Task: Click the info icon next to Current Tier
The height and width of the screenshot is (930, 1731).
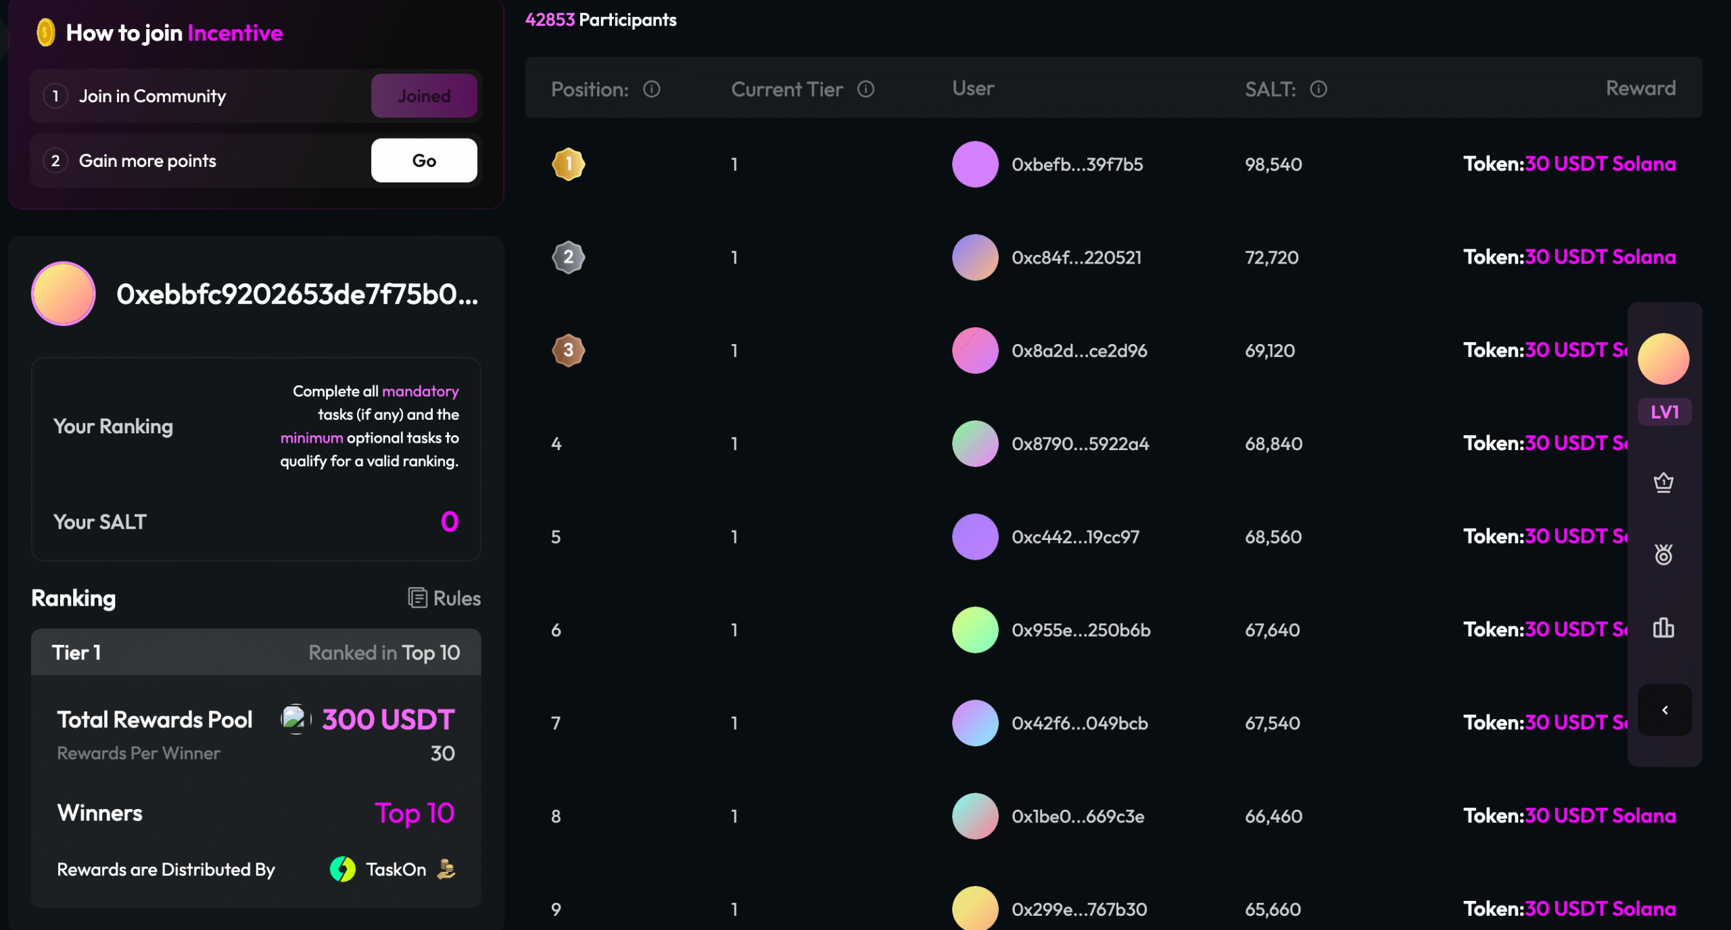Action: pyautogui.click(x=865, y=89)
